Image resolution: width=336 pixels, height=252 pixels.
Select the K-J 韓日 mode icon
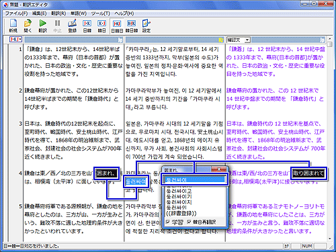click(101, 26)
